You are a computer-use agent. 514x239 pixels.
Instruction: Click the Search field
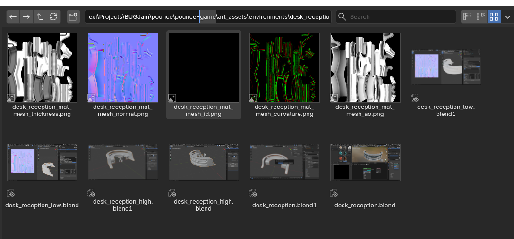(396, 17)
